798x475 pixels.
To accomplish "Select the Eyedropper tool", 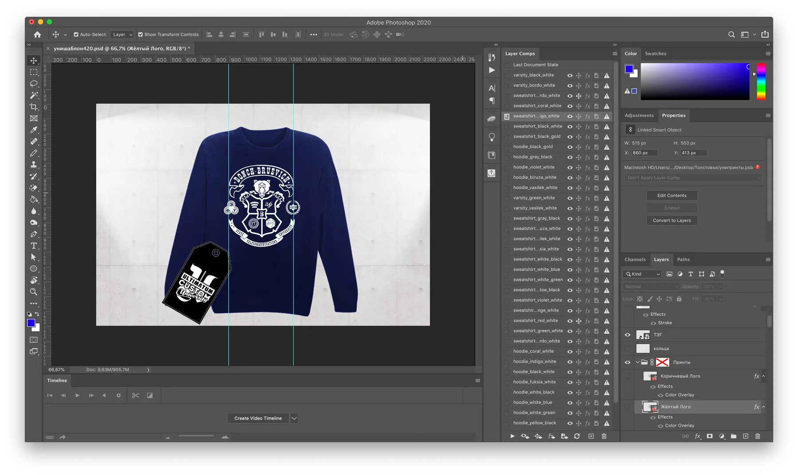I will 34,130.
